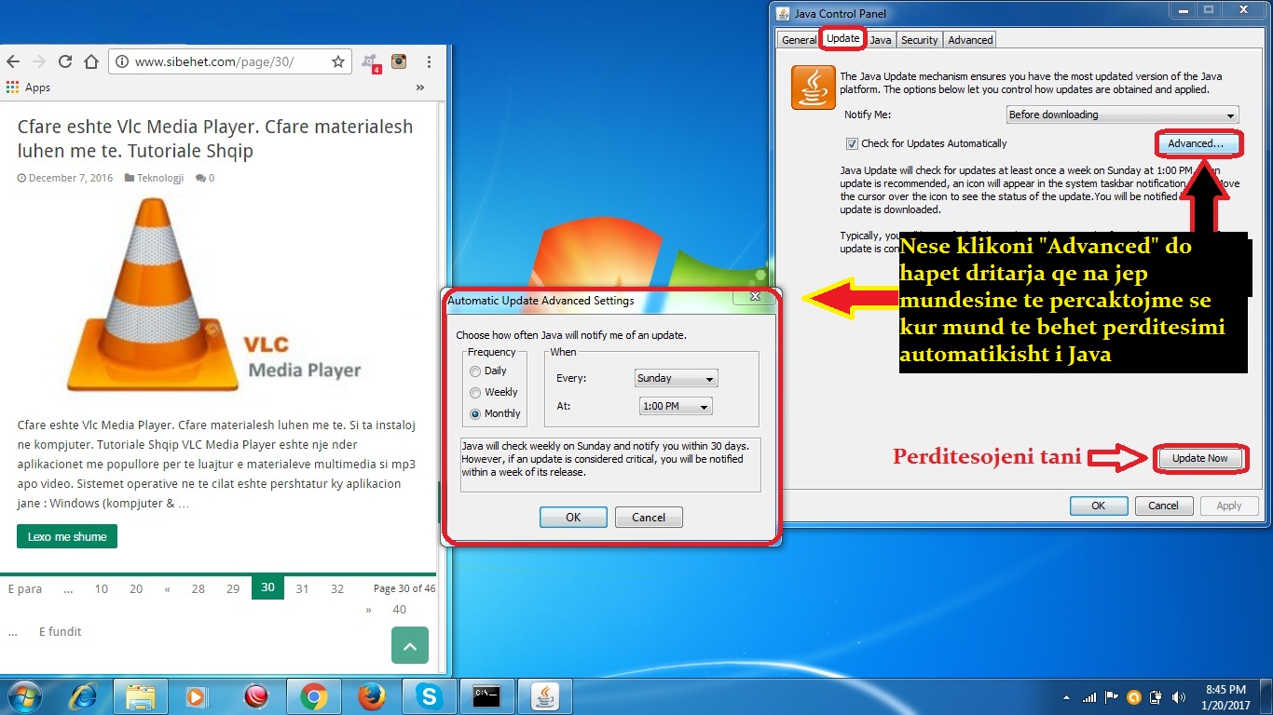1273x715 pixels.
Task: Click the address bar with www.sibehet.com/page/30/
Action: click(228, 61)
